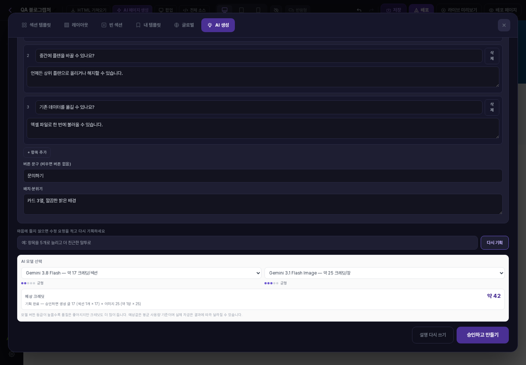Screen dimensions: 526x365
Task: Click the question field '기존 데이터를 옮길 수 있나요?'
Action: pyautogui.click(x=259, y=107)
